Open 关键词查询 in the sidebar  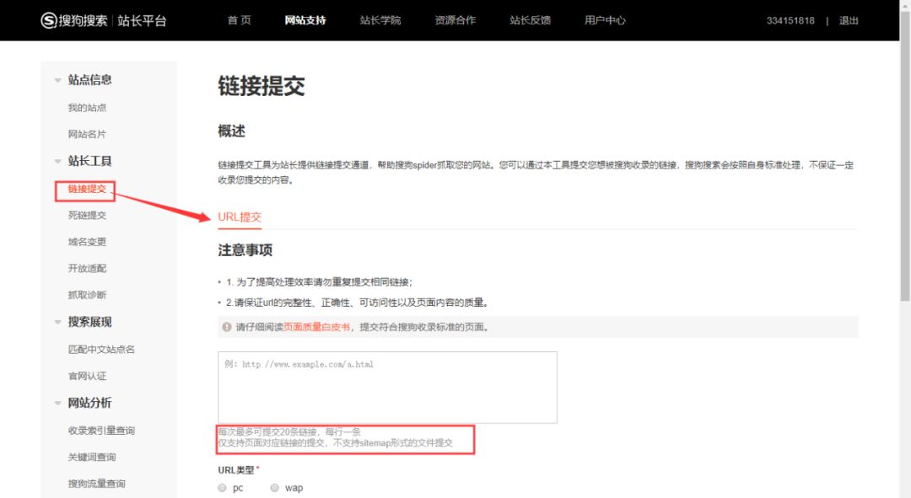(x=92, y=457)
